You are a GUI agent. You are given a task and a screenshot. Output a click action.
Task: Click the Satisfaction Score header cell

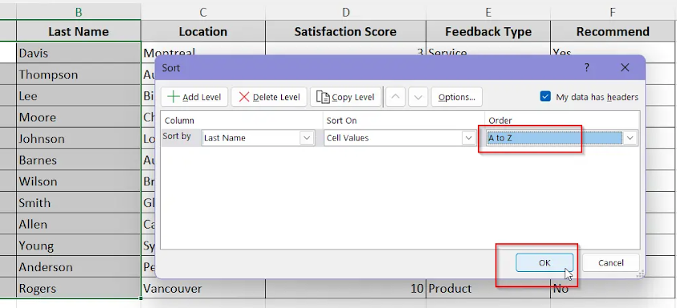pos(345,31)
